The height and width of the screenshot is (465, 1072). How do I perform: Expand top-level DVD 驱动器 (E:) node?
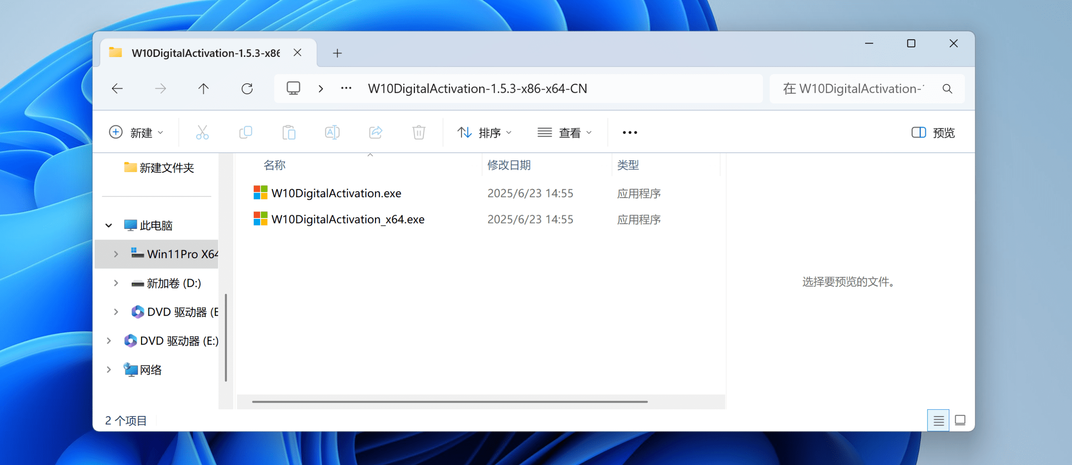109,341
